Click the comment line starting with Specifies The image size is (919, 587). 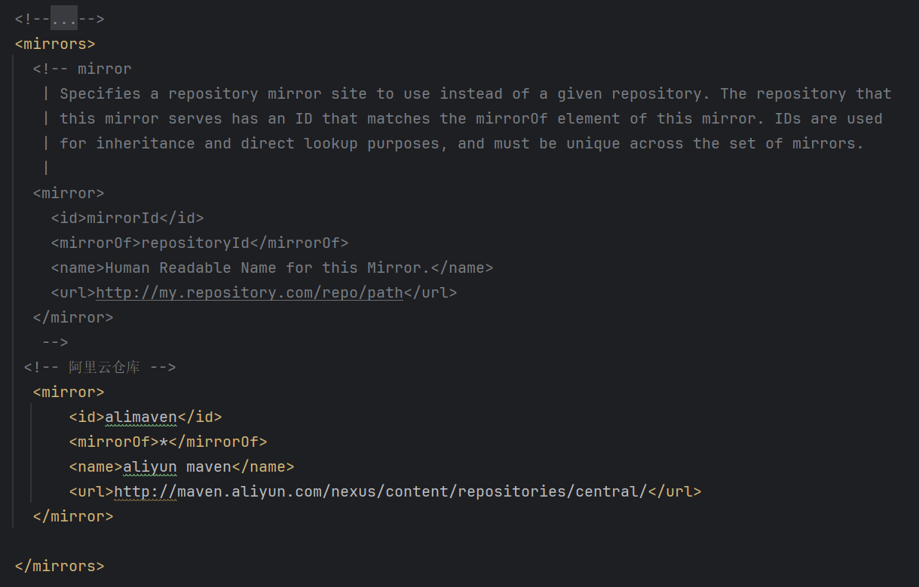tap(475, 93)
